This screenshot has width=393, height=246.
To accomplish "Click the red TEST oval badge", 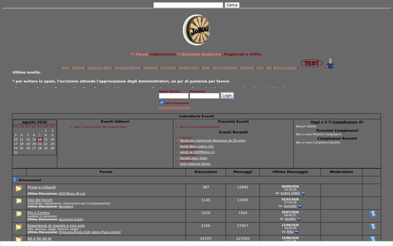I will pos(312,63).
